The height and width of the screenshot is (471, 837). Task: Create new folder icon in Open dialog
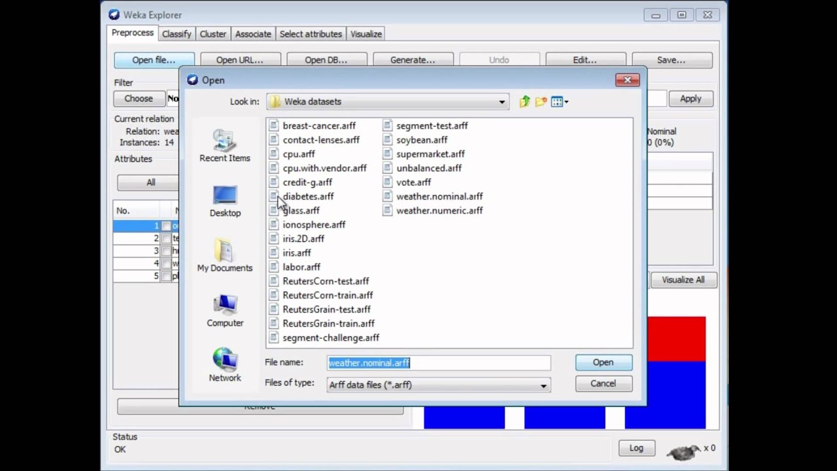[x=541, y=101]
